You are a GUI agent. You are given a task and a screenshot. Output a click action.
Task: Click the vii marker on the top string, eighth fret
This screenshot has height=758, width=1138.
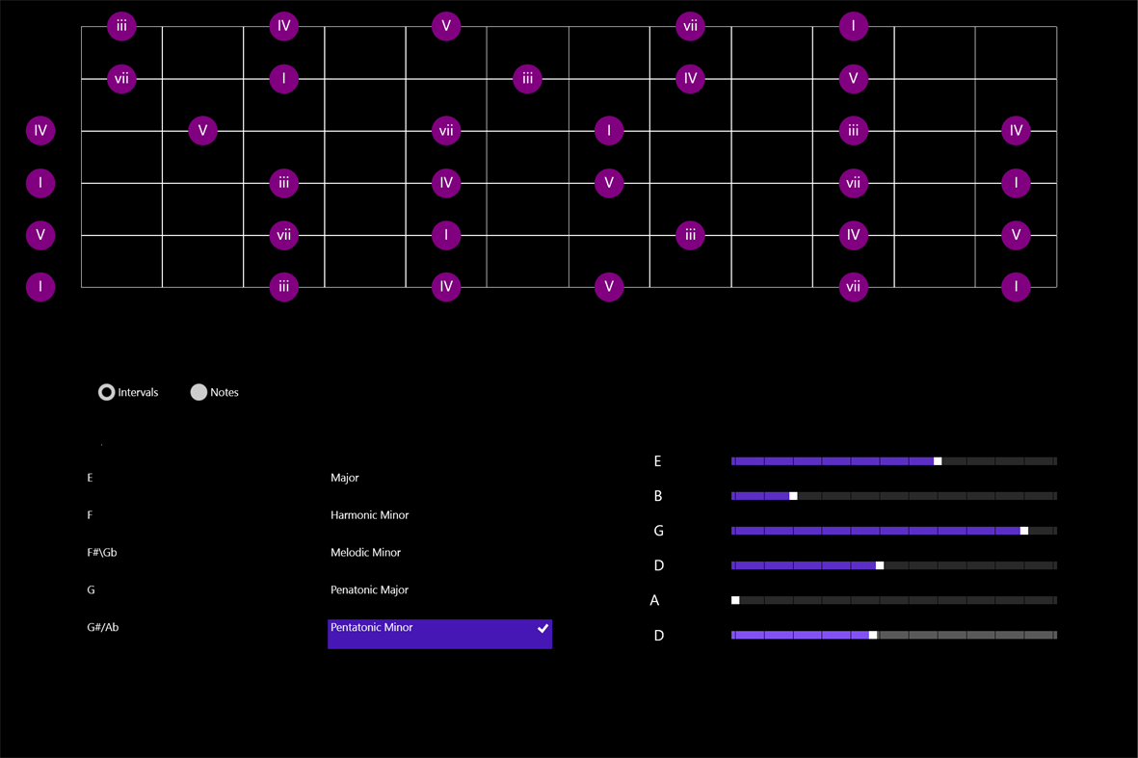pyautogui.click(x=690, y=26)
